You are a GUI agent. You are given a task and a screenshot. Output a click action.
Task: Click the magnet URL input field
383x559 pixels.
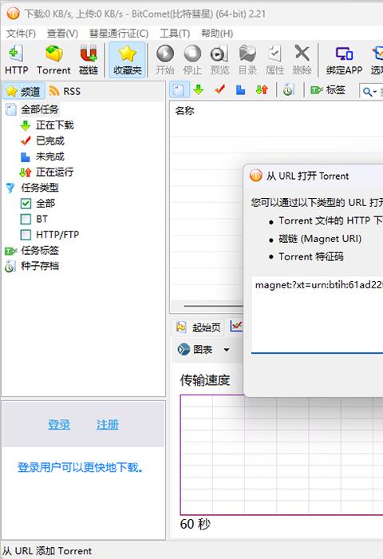(x=317, y=315)
